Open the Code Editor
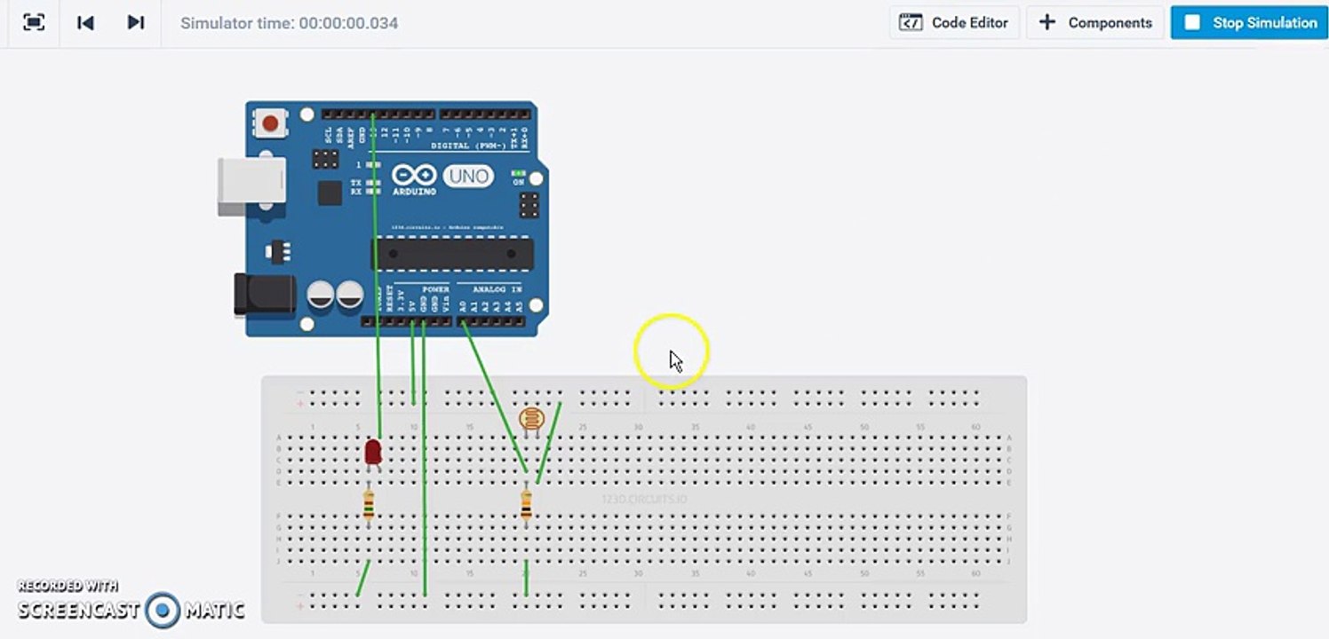 (x=954, y=23)
